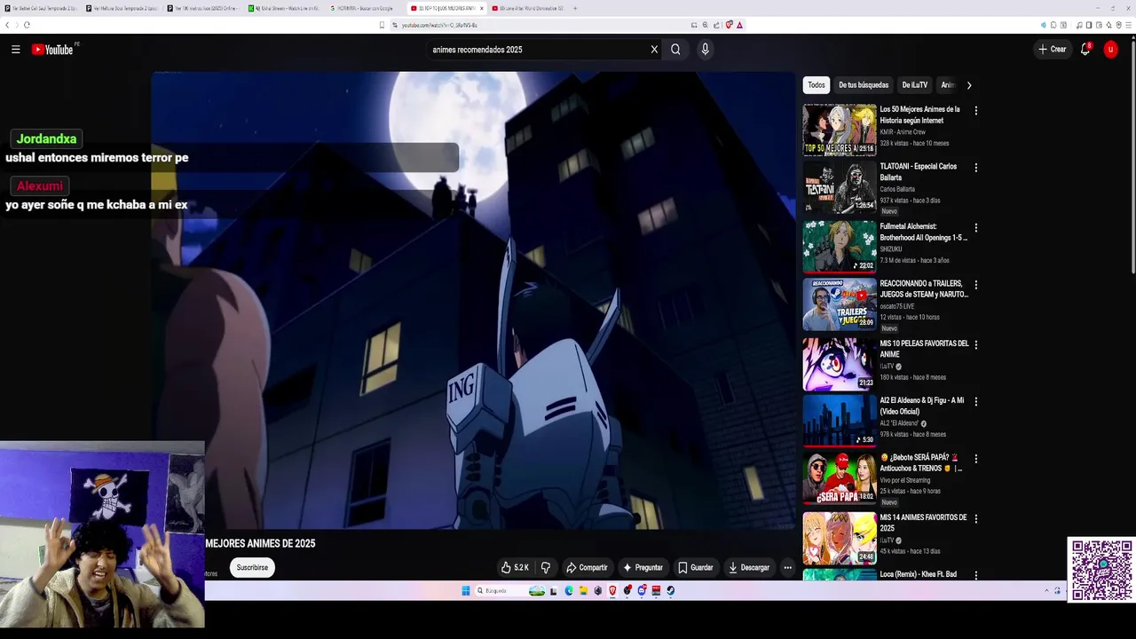The image size is (1136, 639).
Task: Click the magnifier search button
Action: click(x=675, y=50)
